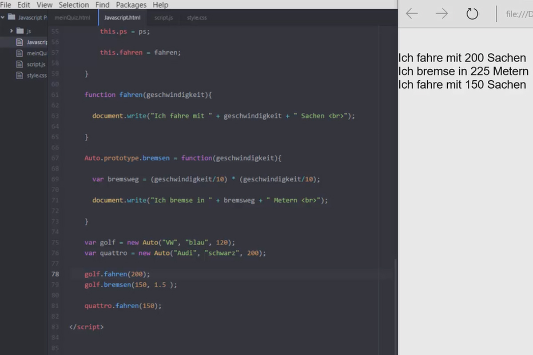This screenshot has height=355, width=533.
Task: Click 'Ich fahre mit 200 Sachen' output
Action: (x=462, y=58)
